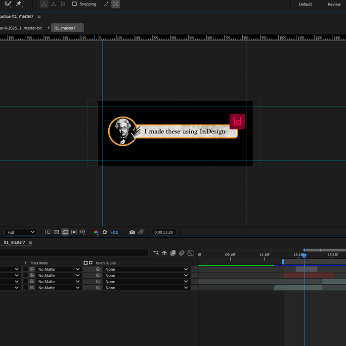Image resolution: width=346 pixels, height=346 pixels.
Task: Open the timeline panel menu
Action: (31, 242)
